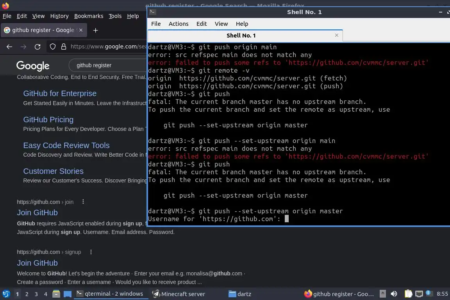Click the network status tray icon

pos(419,294)
